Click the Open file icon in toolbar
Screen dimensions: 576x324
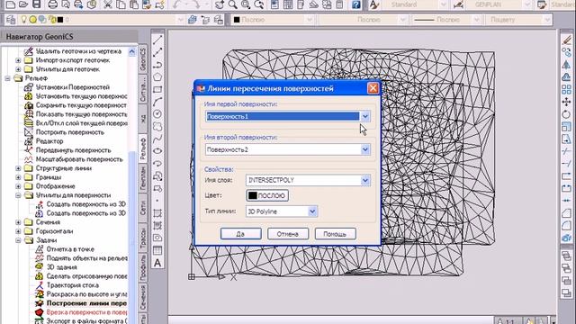(x=23, y=4)
